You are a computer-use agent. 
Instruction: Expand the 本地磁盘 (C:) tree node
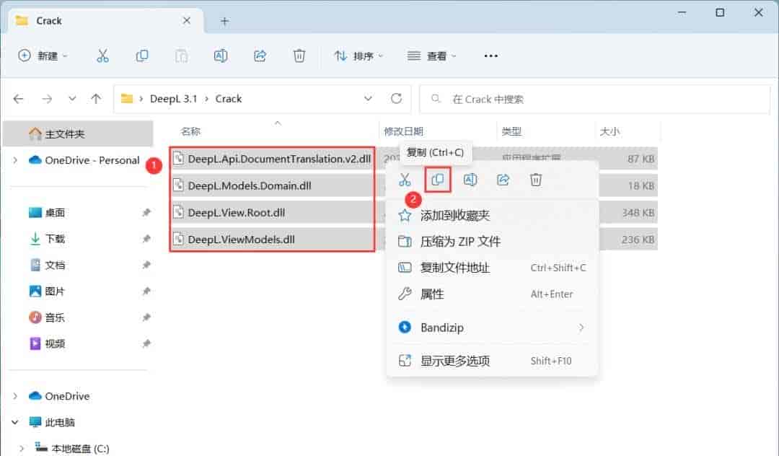(22, 448)
